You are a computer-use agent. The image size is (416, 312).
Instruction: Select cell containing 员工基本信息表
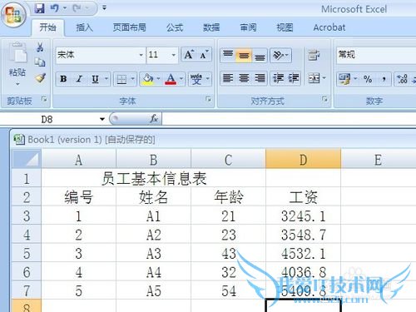tap(153, 178)
